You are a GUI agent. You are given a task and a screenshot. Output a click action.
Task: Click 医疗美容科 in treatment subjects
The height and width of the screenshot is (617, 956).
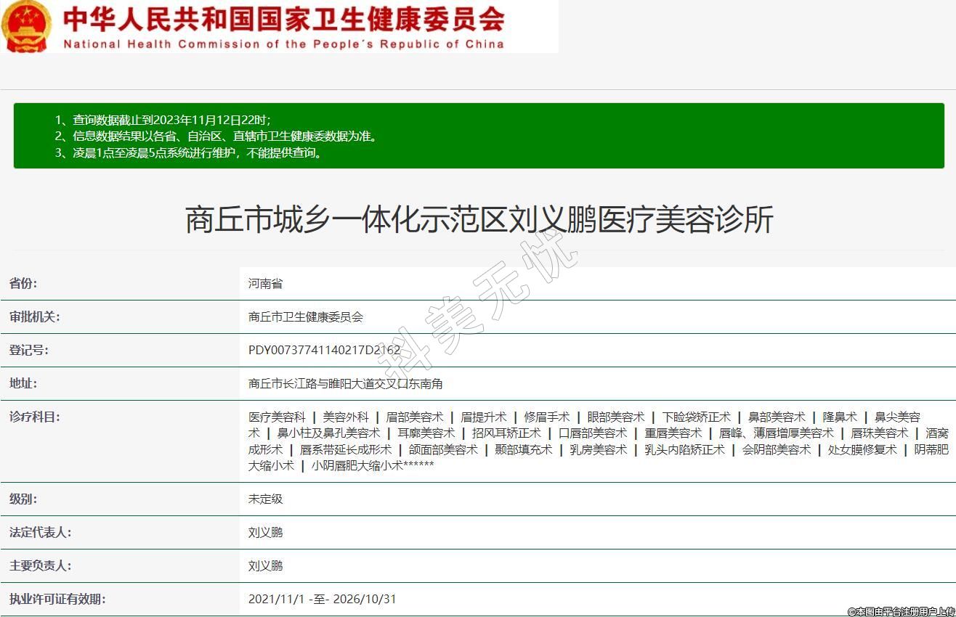pos(277,417)
